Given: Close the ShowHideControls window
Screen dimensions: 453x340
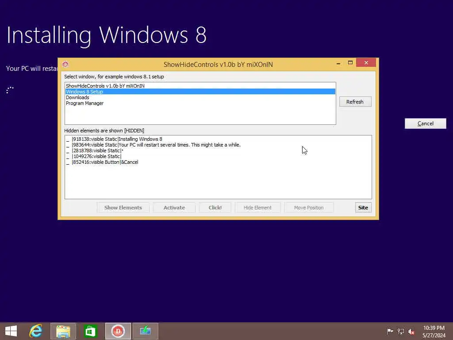Looking at the screenshot, I should [366, 63].
